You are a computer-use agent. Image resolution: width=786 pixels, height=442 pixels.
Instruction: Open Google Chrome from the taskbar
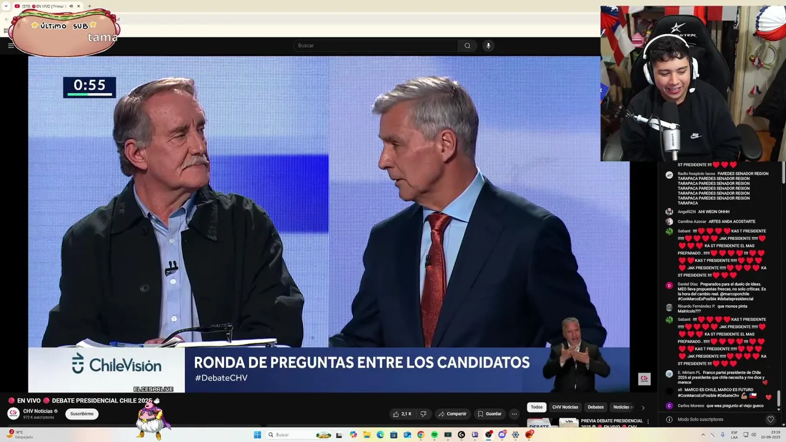(421, 435)
